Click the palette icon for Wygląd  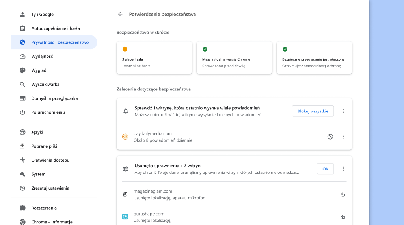(x=22, y=70)
